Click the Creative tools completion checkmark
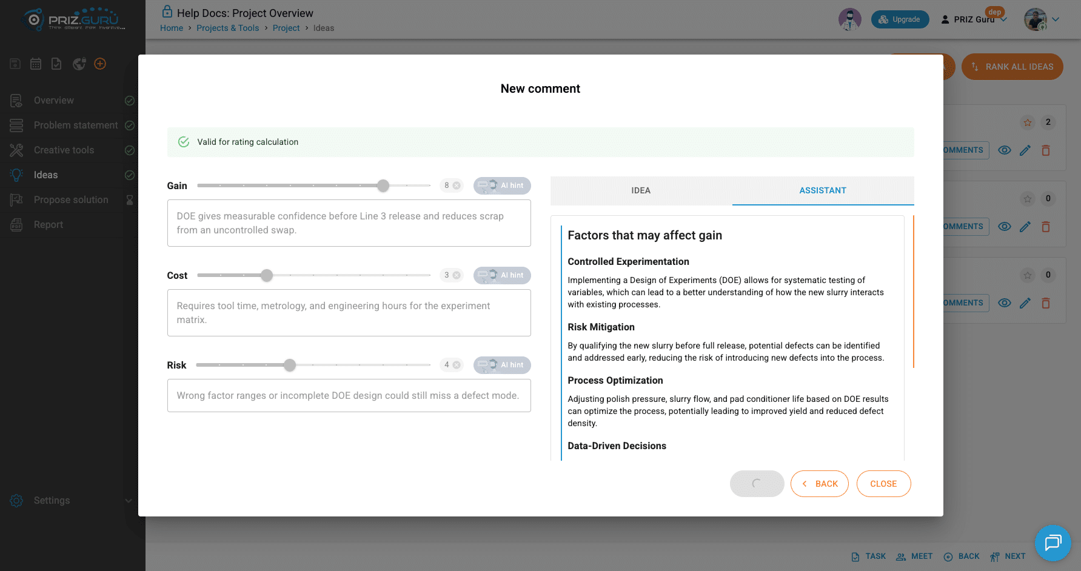Viewport: 1081px width, 571px height. tap(129, 150)
